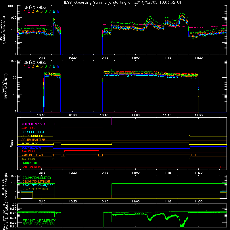Screen dimensions: 230x230
Task: Click the FLARE_FLAG label
Action: (30, 143)
